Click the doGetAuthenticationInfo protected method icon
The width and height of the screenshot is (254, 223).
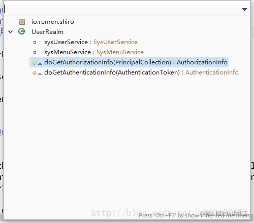click(x=35, y=73)
